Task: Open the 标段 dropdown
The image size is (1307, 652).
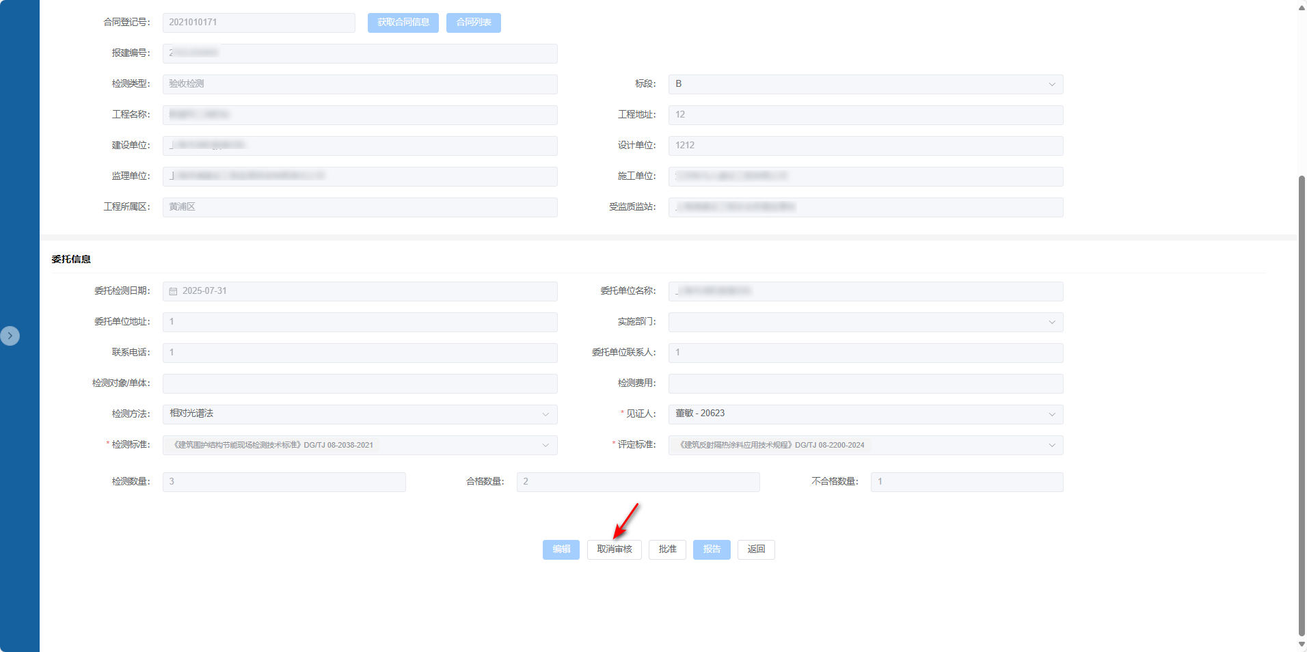Action: point(1051,84)
